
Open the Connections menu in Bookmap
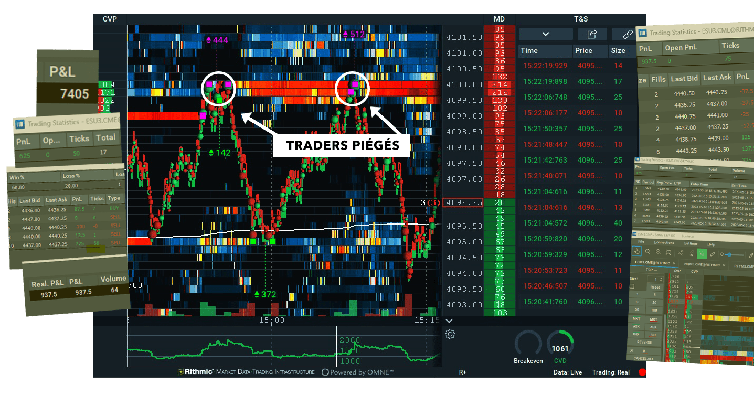click(664, 242)
